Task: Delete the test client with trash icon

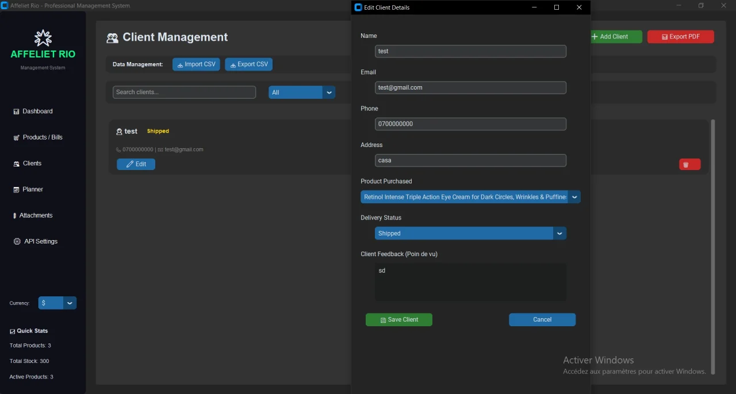Action: click(x=689, y=165)
